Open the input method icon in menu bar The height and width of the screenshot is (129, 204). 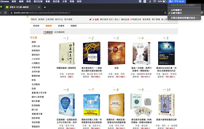(145, 1)
